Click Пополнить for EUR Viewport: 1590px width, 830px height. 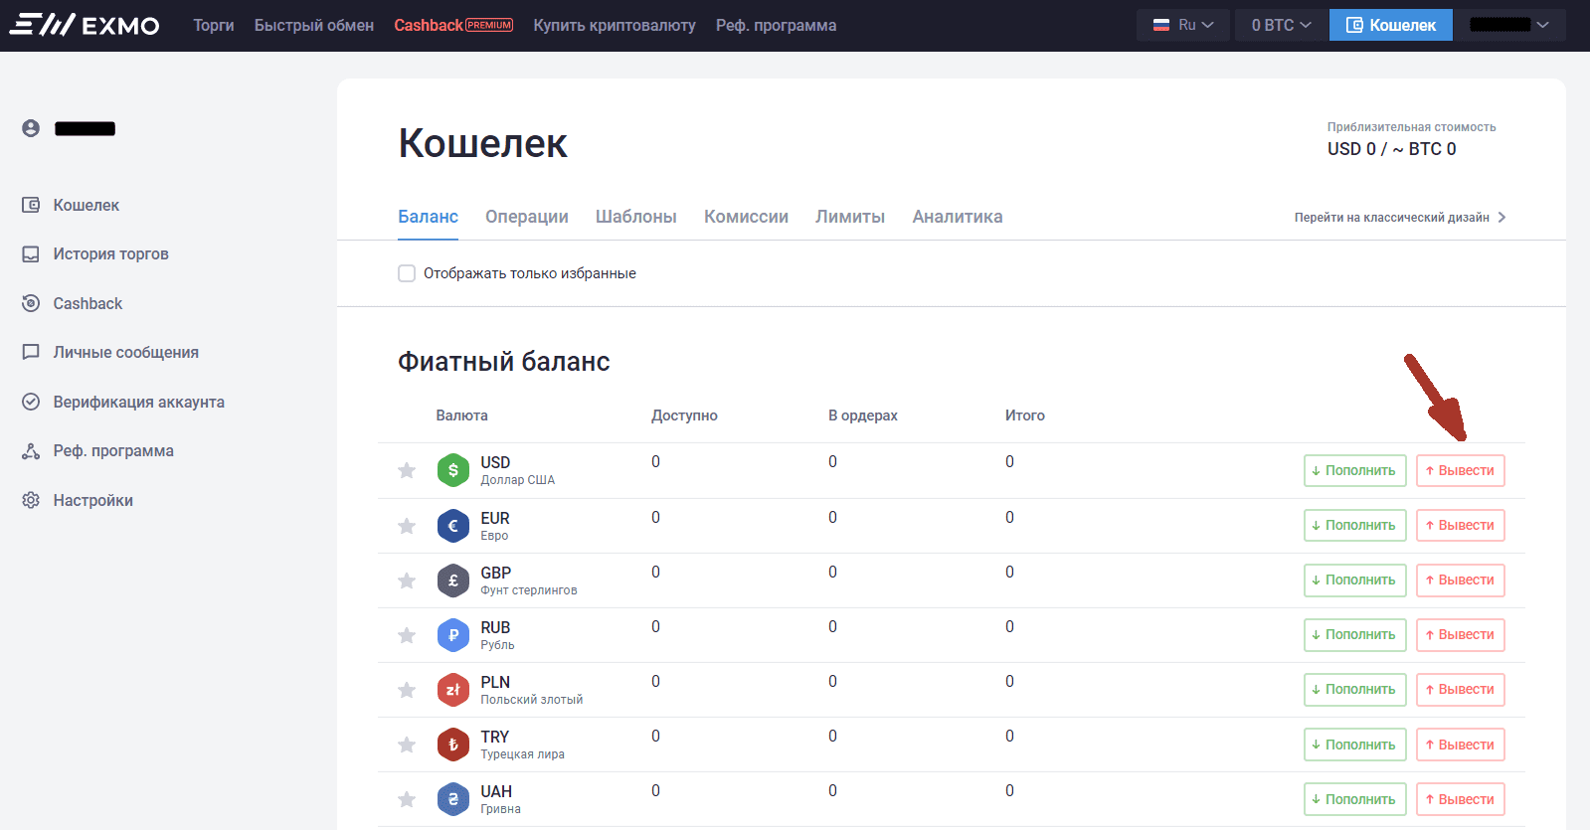pyautogui.click(x=1354, y=525)
